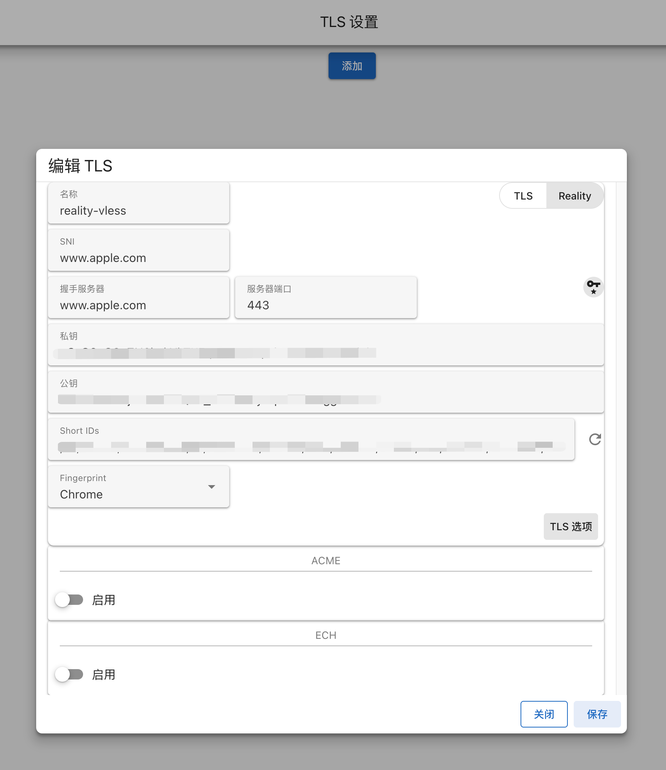Click into the Short IDs field
The image size is (666, 770).
coord(312,439)
